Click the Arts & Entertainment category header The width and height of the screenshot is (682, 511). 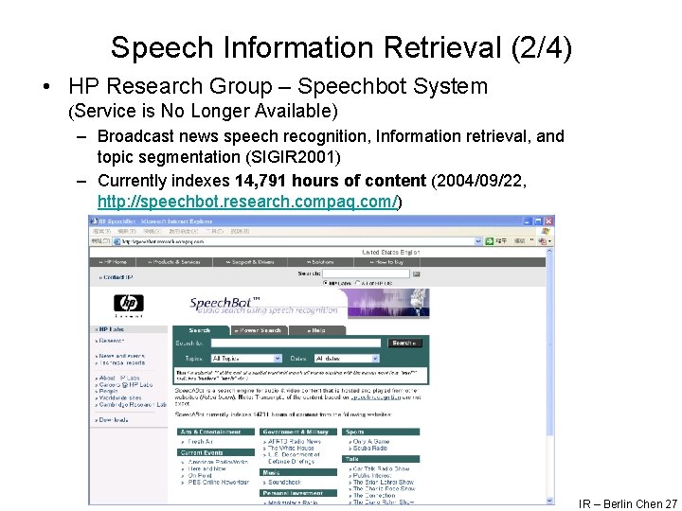[x=216, y=432]
